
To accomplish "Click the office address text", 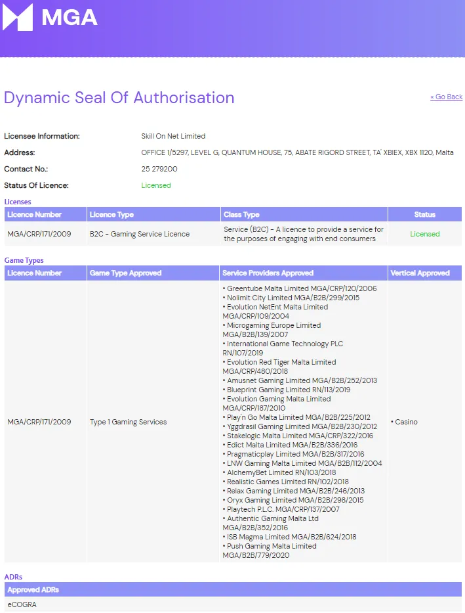I will 297,152.
